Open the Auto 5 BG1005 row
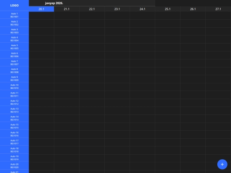 click(x=15, y=47)
